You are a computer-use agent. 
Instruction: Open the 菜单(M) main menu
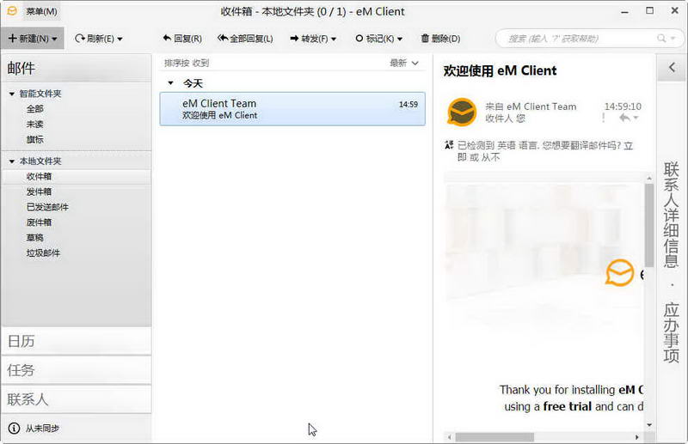(41, 11)
